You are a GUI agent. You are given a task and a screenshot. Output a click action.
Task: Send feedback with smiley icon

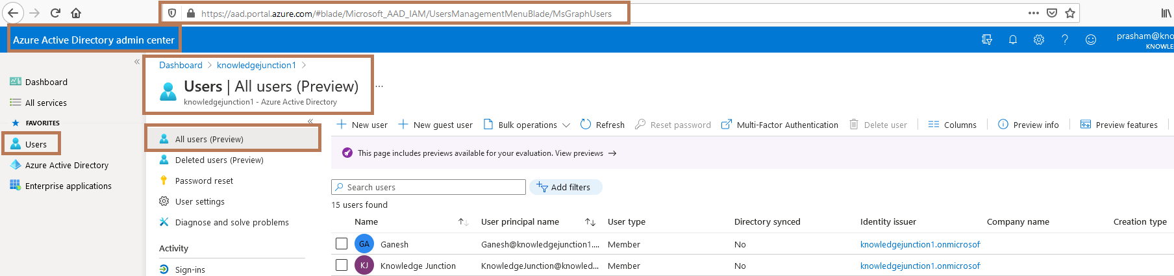pyautogui.click(x=1091, y=40)
